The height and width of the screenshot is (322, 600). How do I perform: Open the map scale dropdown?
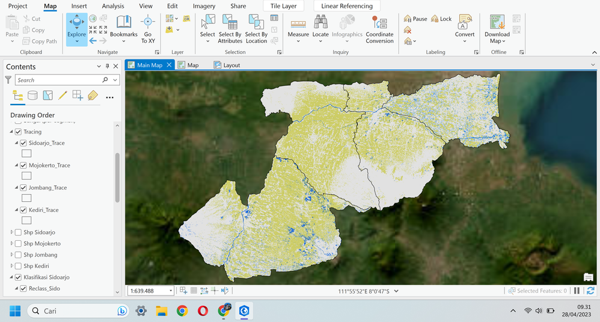click(x=171, y=291)
